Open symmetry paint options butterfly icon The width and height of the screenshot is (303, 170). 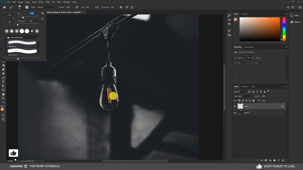click(x=132, y=8)
